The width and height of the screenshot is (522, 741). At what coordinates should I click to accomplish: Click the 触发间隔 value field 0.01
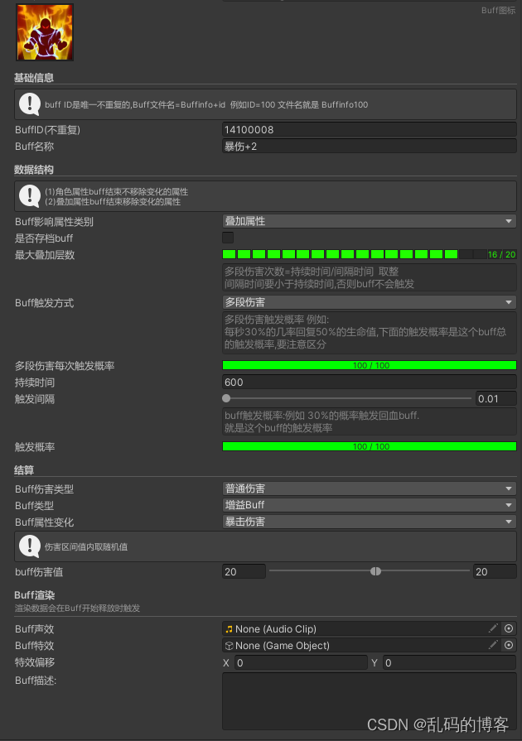click(x=496, y=399)
